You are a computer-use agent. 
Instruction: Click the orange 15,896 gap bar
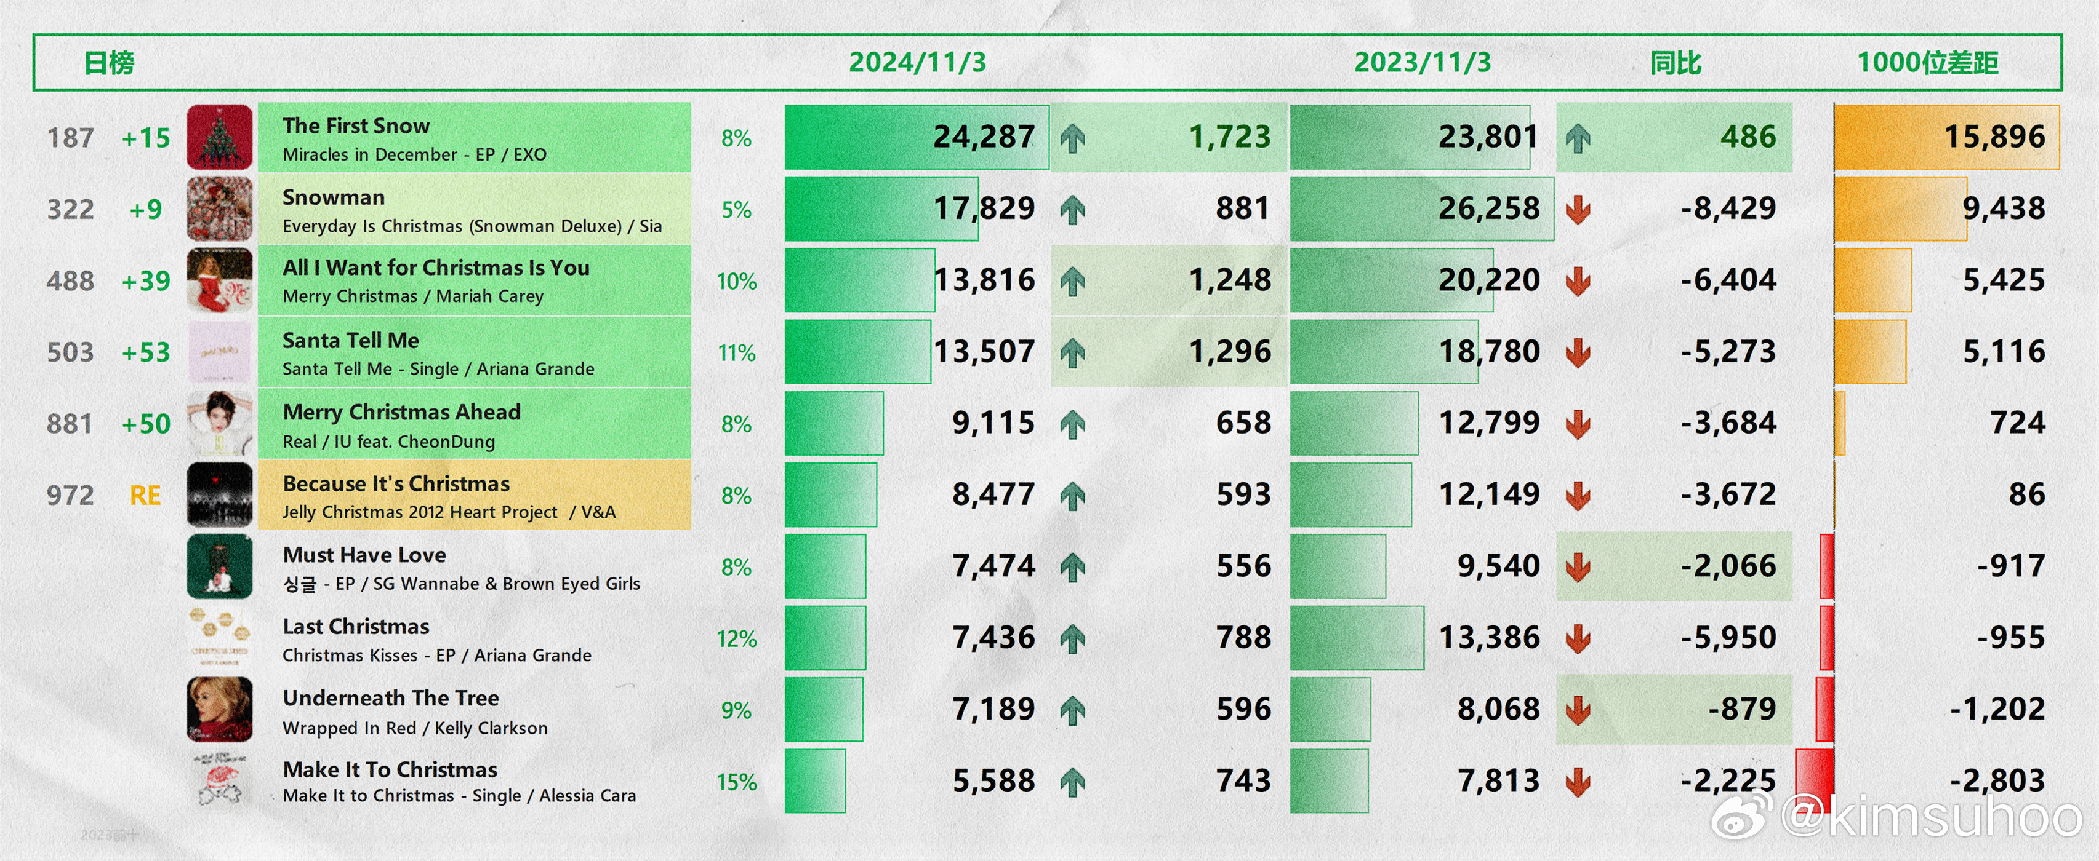tap(1946, 137)
